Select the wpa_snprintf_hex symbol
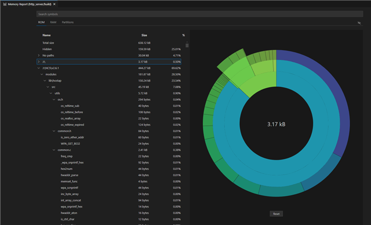 [71, 207]
